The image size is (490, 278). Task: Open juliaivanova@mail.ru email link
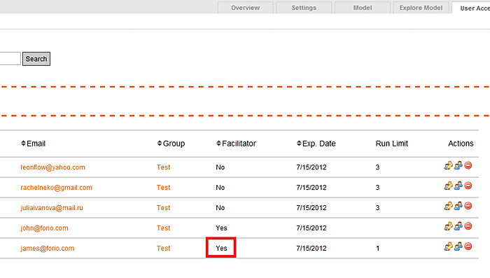pyautogui.click(x=52, y=208)
